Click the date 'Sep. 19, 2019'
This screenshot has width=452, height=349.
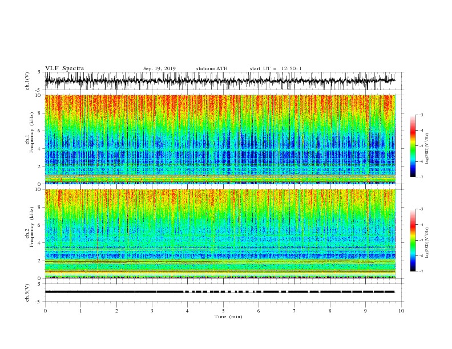coord(159,68)
